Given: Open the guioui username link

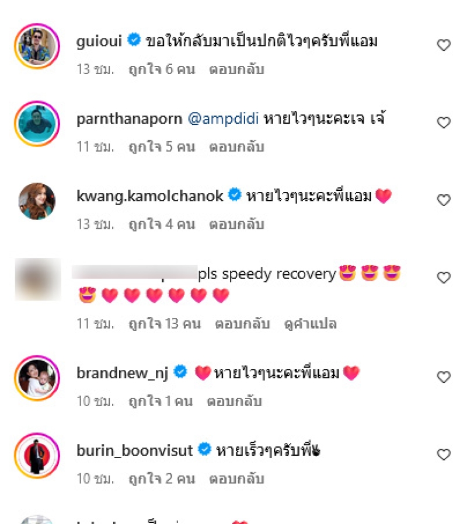Looking at the screenshot, I should (99, 41).
